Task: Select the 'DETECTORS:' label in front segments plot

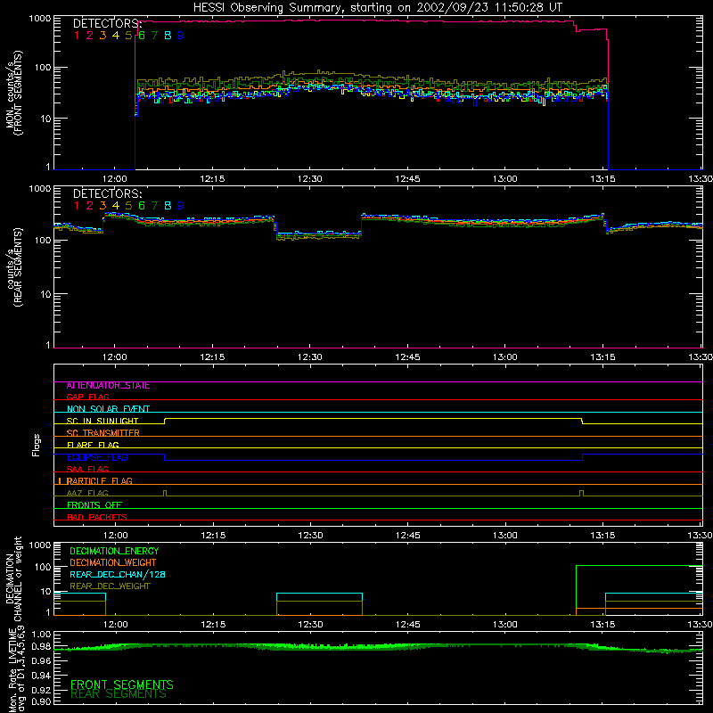Action: point(107,23)
